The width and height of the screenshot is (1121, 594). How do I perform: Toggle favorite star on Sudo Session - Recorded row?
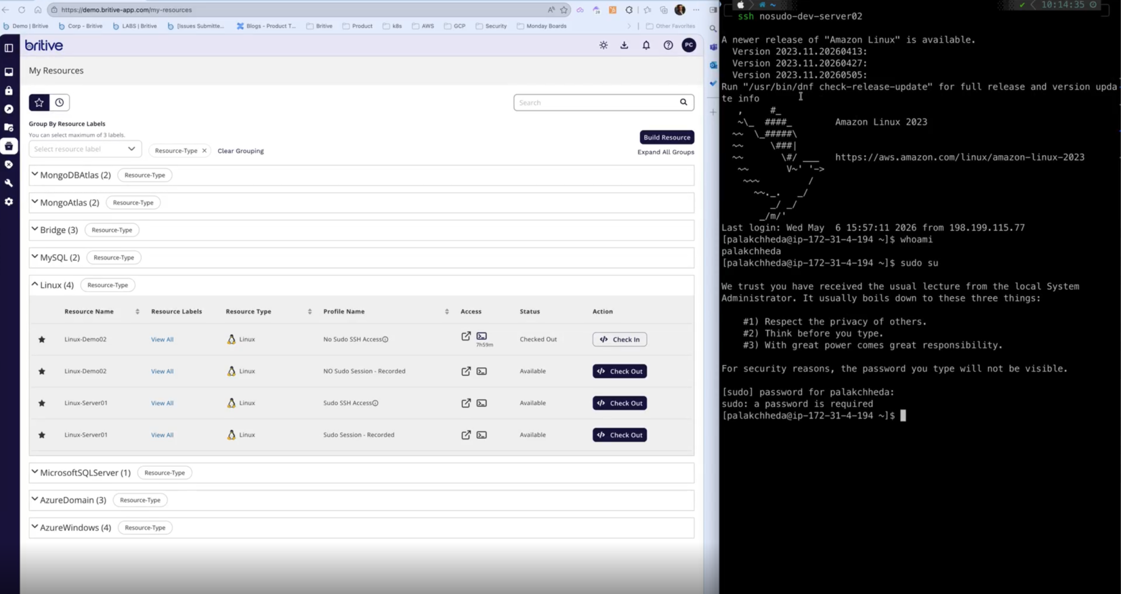(x=41, y=435)
